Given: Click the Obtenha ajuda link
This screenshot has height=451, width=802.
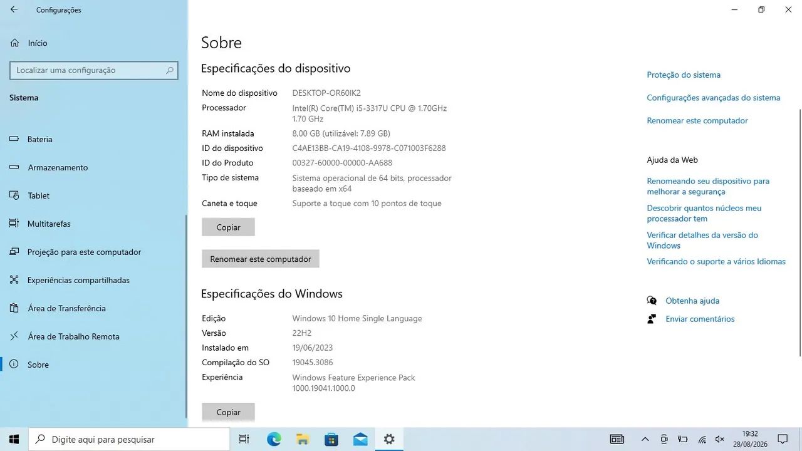Looking at the screenshot, I should 692,301.
